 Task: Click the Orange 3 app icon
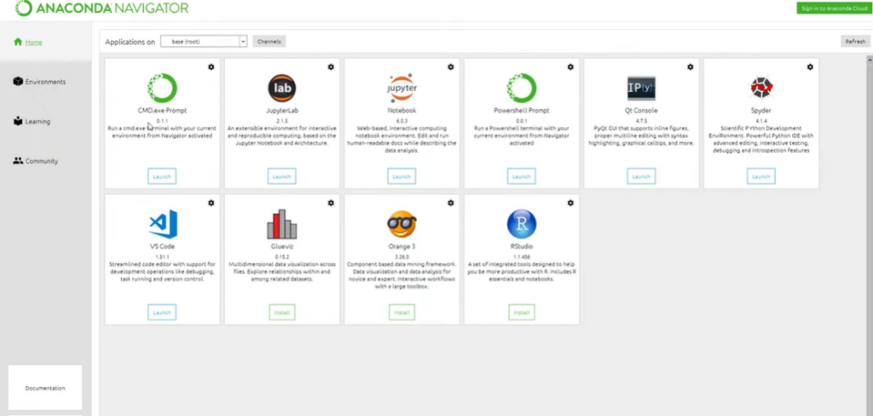pos(402,224)
